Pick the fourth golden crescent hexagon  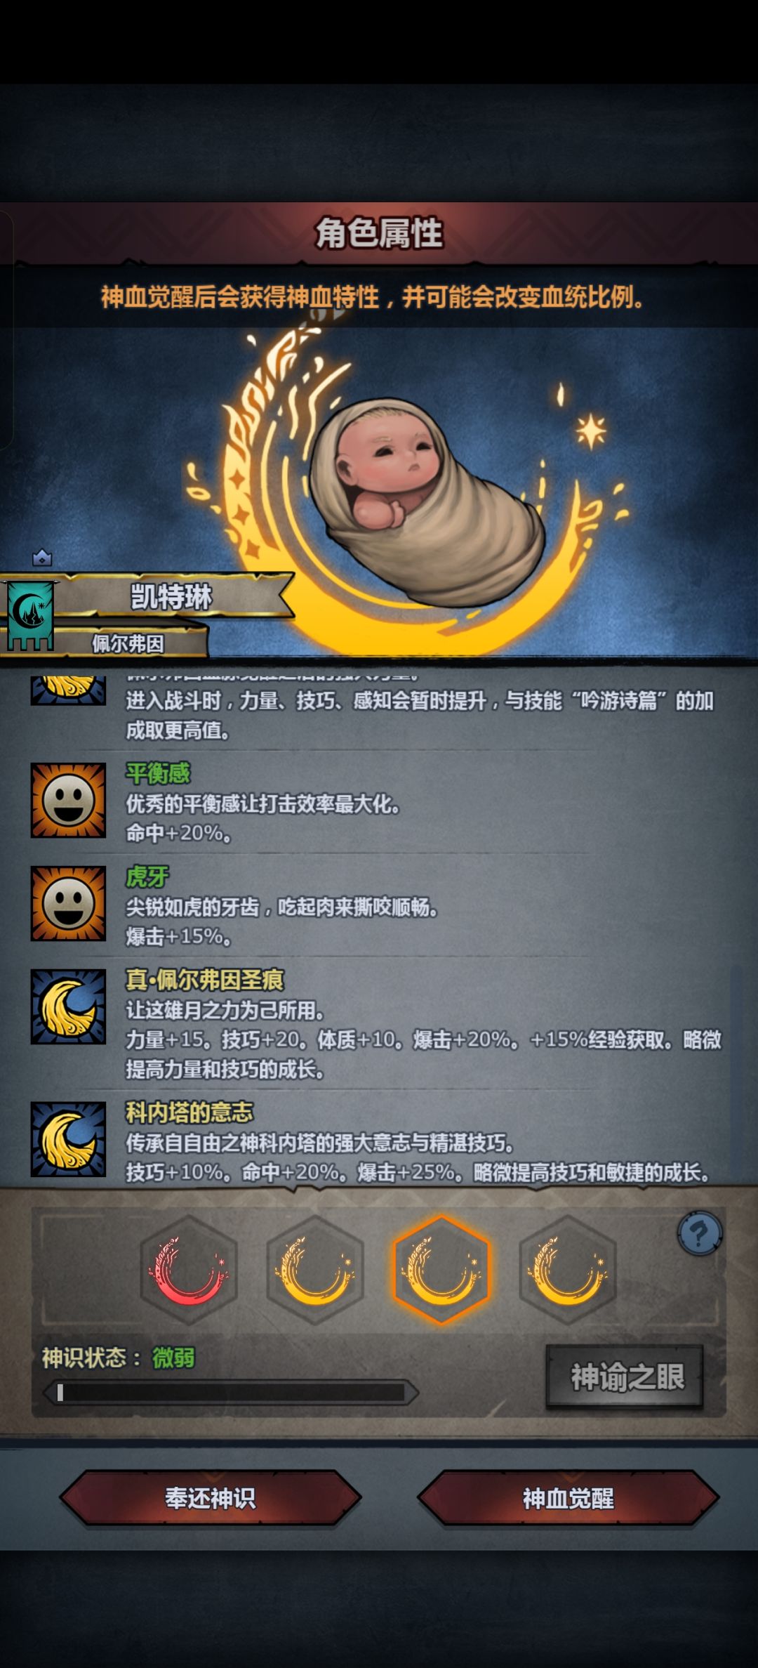pyautogui.click(x=568, y=1270)
